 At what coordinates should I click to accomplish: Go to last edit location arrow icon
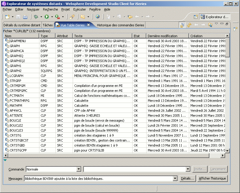130,17
